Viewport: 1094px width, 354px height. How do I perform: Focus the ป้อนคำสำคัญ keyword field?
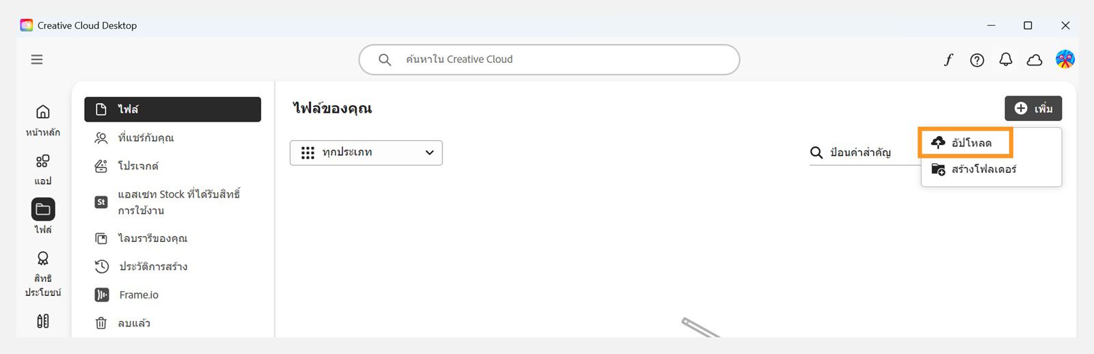[x=864, y=152]
